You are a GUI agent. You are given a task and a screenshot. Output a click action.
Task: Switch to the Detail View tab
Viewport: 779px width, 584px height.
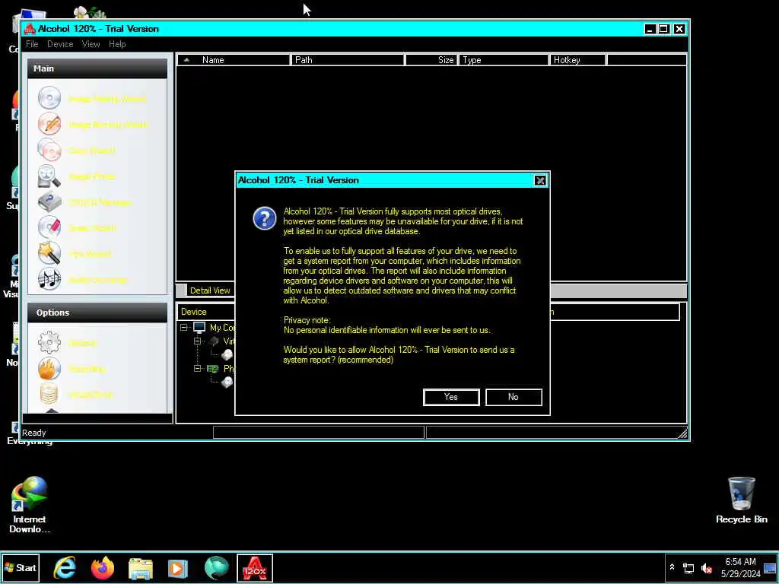(x=210, y=290)
